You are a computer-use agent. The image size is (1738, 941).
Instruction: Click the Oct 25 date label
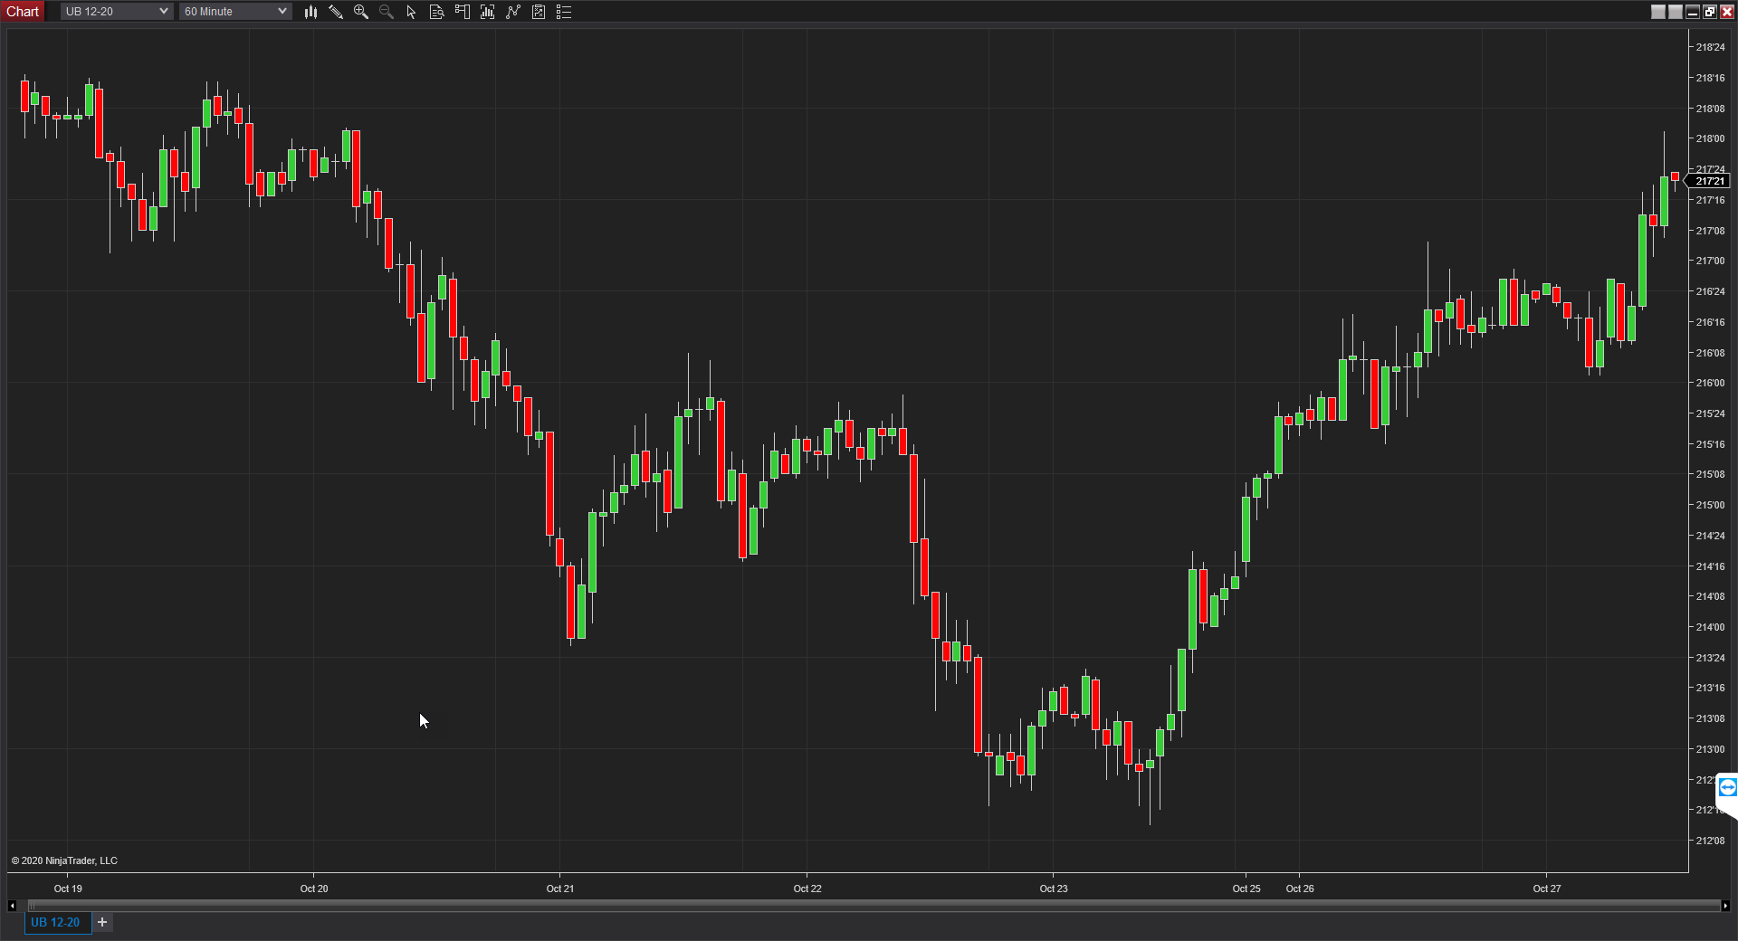pyautogui.click(x=1246, y=889)
